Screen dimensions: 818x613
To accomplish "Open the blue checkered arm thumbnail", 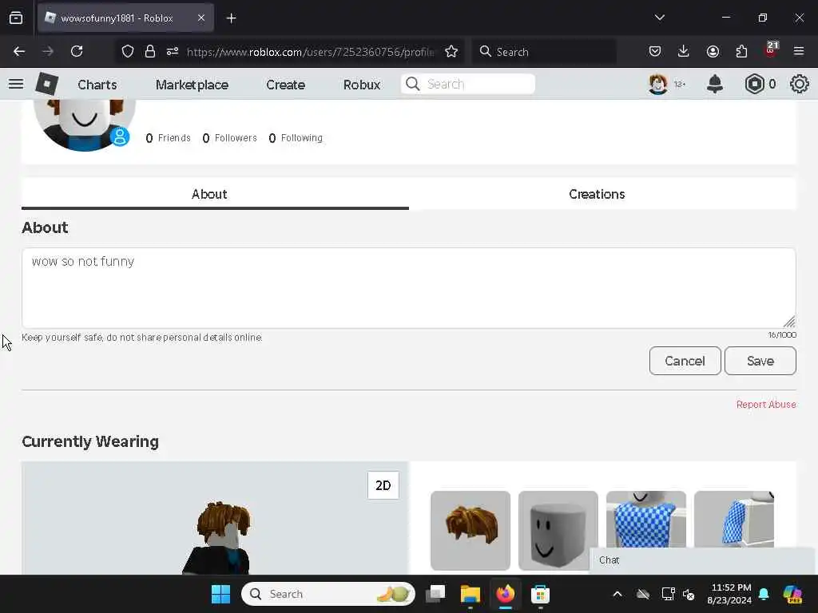I will (x=733, y=519).
